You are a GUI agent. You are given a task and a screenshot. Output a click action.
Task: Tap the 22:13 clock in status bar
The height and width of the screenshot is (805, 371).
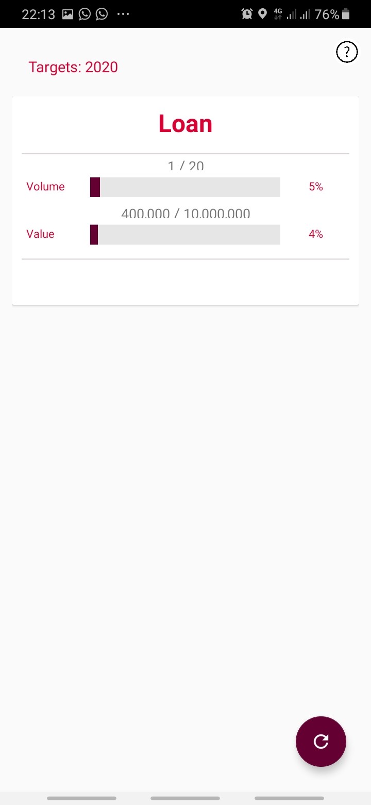pos(38,14)
